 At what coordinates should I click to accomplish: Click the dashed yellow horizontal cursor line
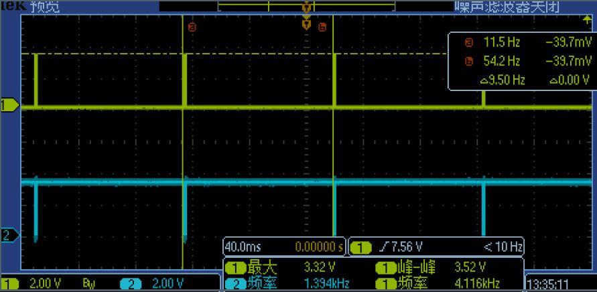(234, 54)
